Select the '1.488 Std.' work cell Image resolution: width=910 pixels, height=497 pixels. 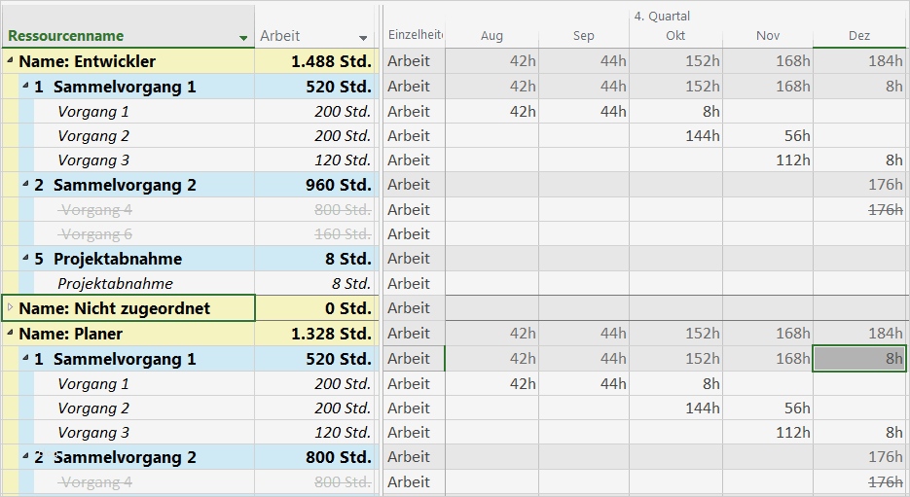pyautogui.click(x=315, y=61)
